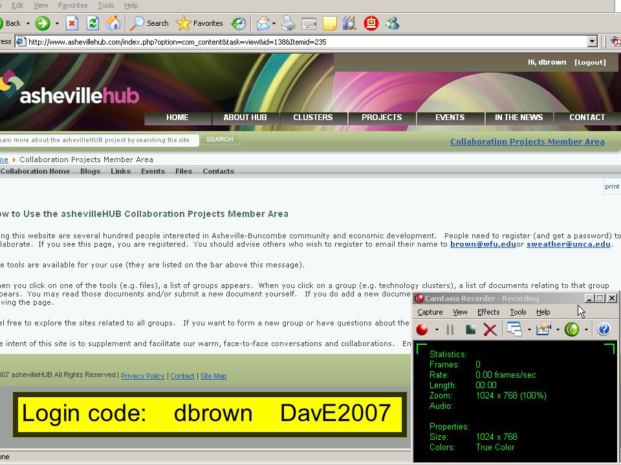Open the Research books icon
621x465 pixels.
(350, 23)
